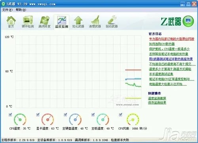Open the 帮助(H) menu
The width and height of the screenshot is (198, 143).
pyautogui.click(x=21, y=10)
